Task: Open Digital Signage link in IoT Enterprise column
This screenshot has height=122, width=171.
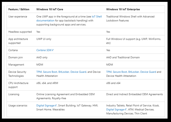Action: pyautogui.click(x=115, y=109)
